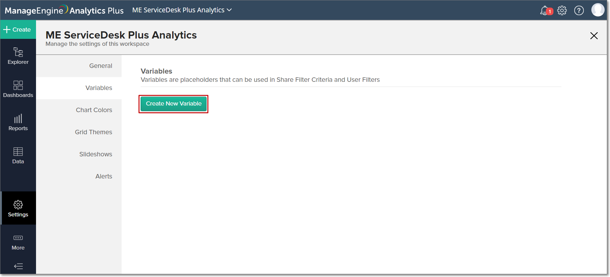610x277 pixels.
Task: Expand the ME ServiceDesk Plus Analytics workspace dropdown
Action: click(182, 10)
